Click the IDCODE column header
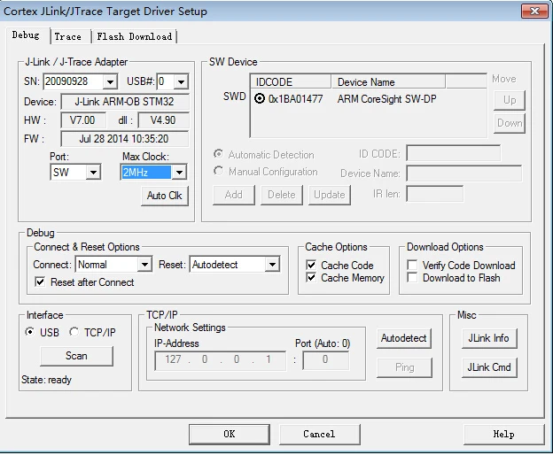The width and height of the screenshot is (553, 455). point(291,81)
